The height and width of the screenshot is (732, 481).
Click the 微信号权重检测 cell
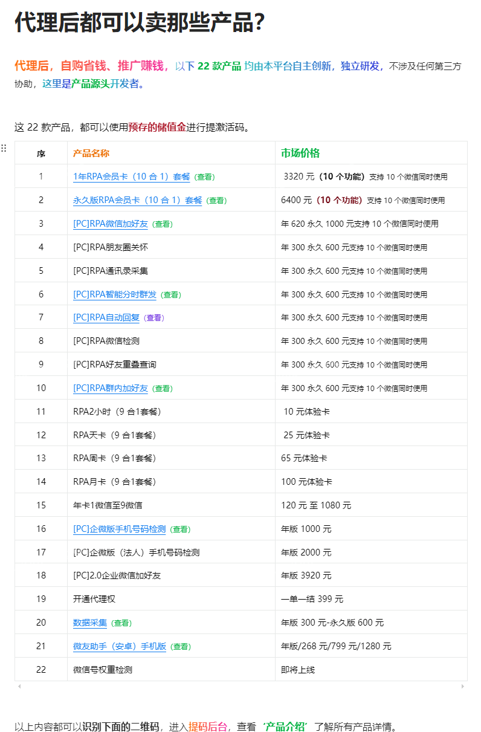171,670
